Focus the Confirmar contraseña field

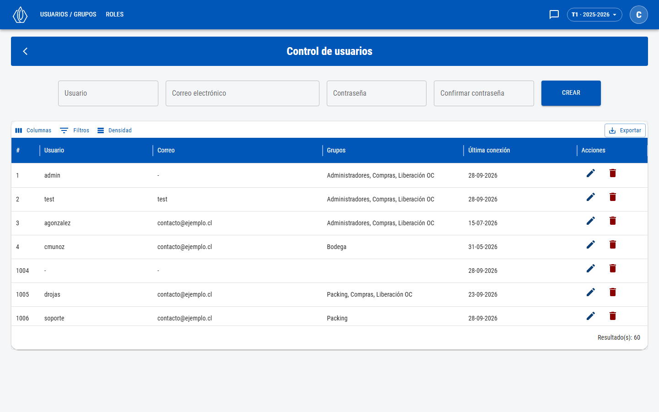pyautogui.click(x=484, y=93)
